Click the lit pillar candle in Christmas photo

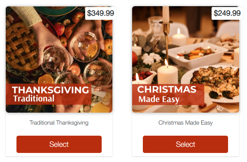(168, 74)
